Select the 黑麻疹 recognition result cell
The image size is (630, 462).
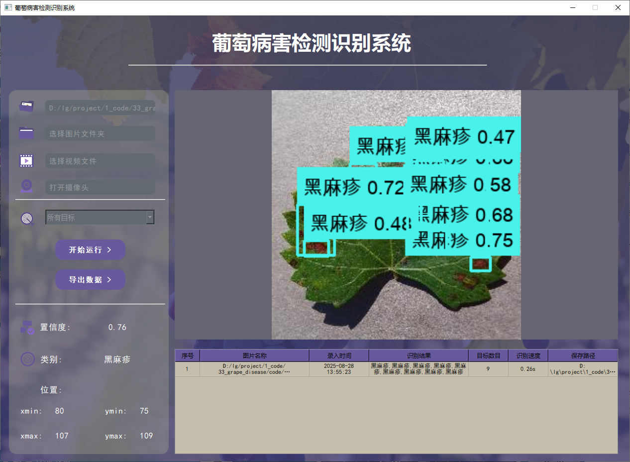click(x=419, y=369)
